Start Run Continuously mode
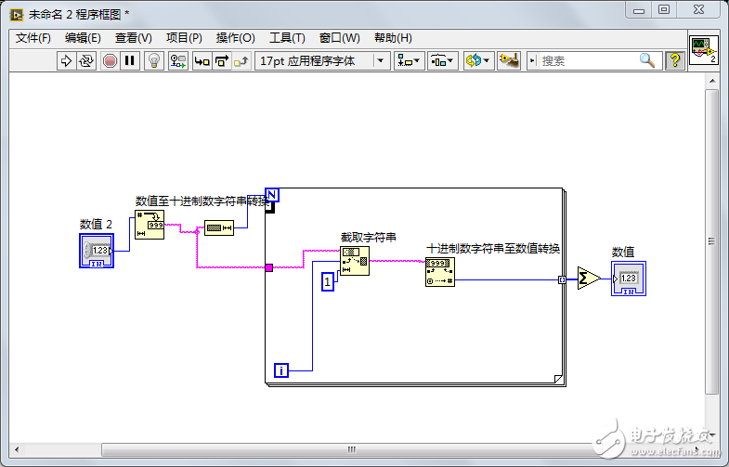 (x=86, y=61)
